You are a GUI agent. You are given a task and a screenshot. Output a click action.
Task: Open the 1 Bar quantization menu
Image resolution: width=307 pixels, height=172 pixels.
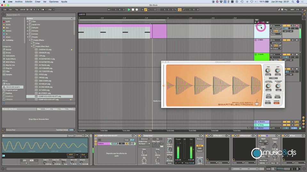pos(51,10)
